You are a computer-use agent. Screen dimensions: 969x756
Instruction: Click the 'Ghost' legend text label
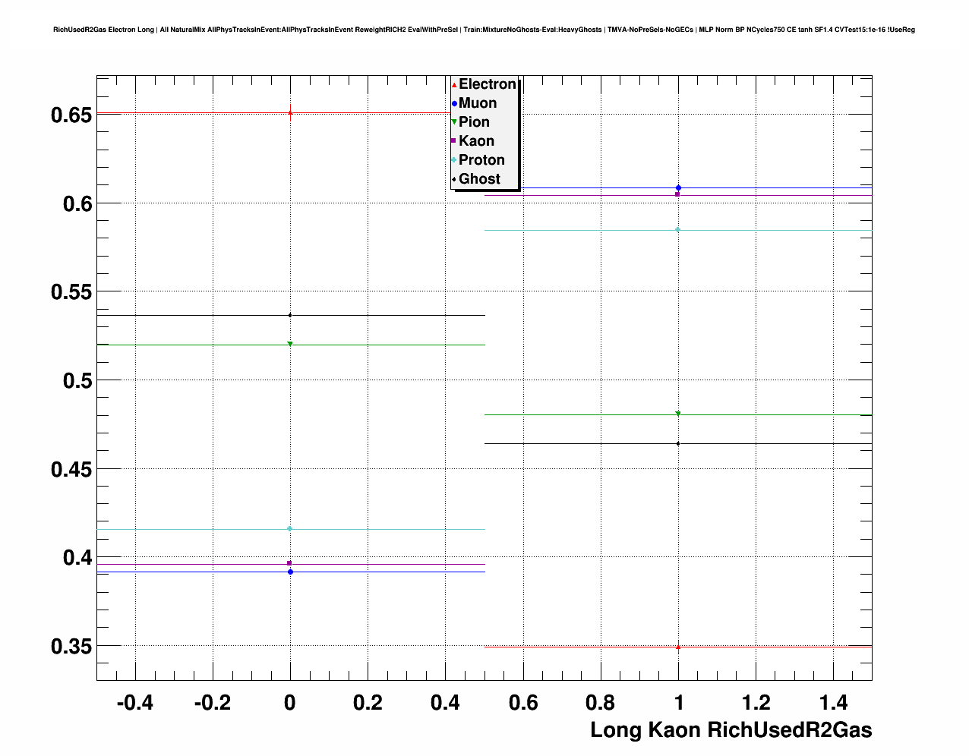[479, 179]
